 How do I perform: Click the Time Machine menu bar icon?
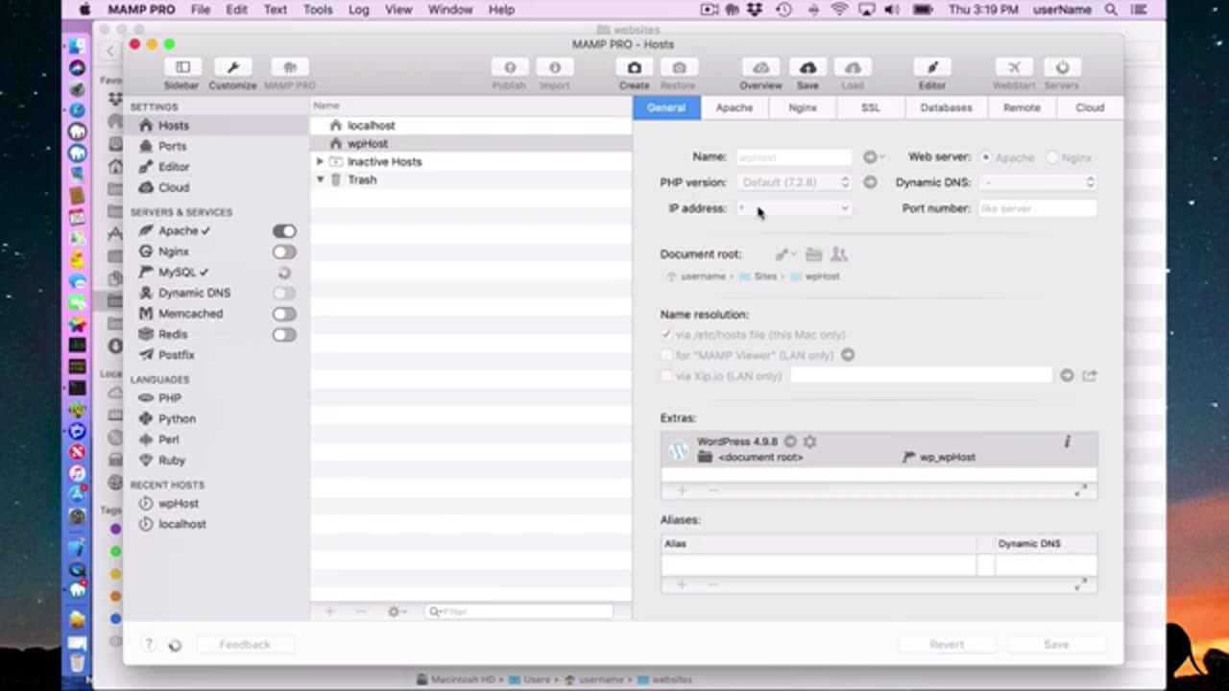tap(783, 10)
